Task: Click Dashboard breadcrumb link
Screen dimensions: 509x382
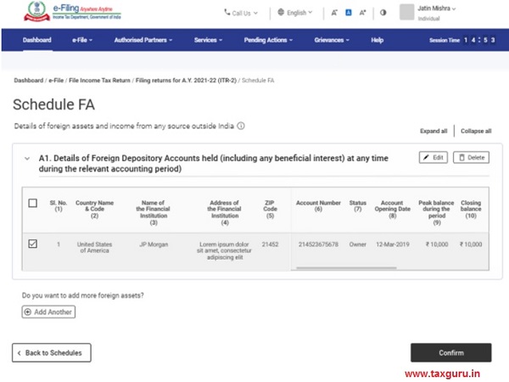Action: pos(29,81)
